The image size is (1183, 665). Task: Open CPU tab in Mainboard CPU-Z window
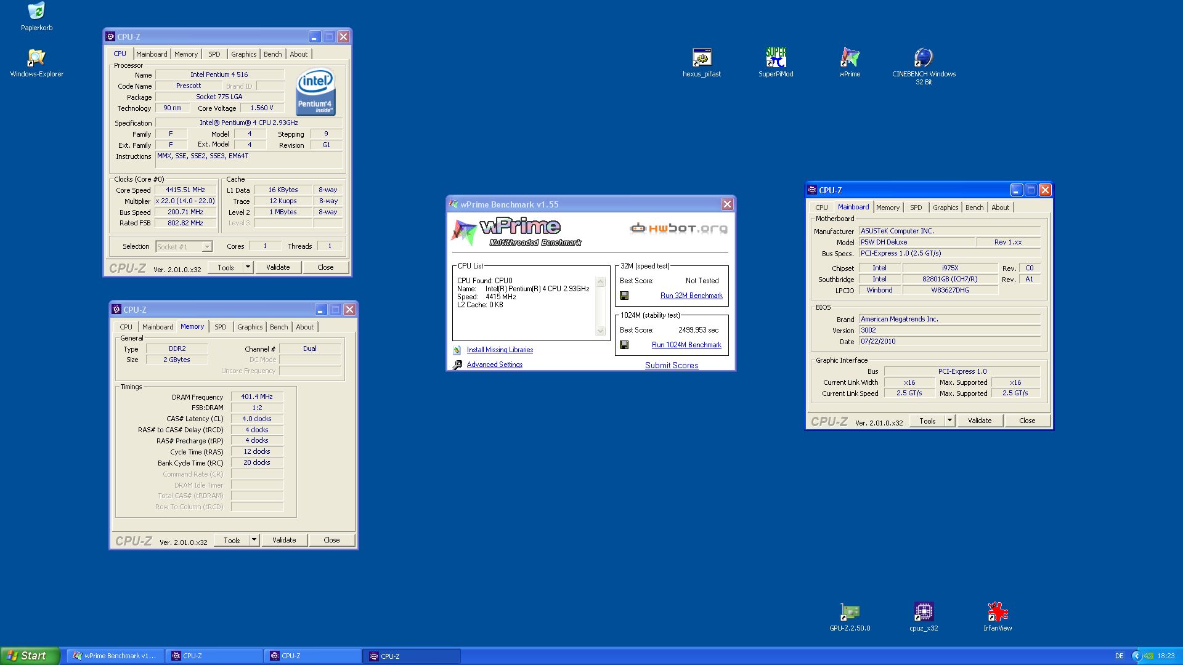click(821, 208)
